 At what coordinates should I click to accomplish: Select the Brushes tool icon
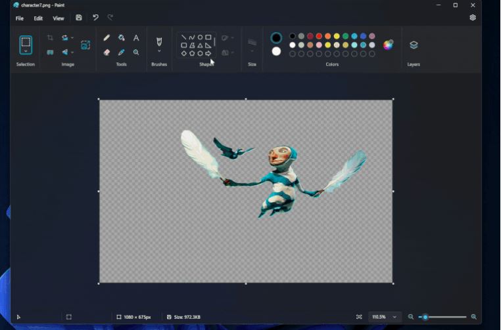point(159,41)
